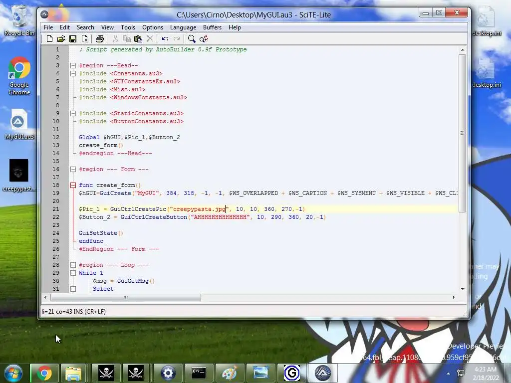Open the Language menu
This screenshot has height=383, width=511.
coord(183,27)
